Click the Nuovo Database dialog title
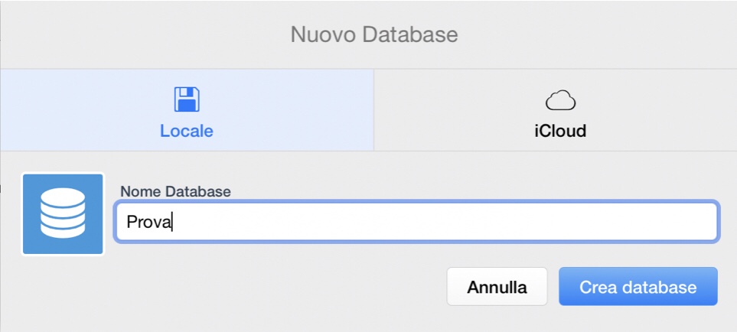 pyautogui.click(x=374, y=34)
